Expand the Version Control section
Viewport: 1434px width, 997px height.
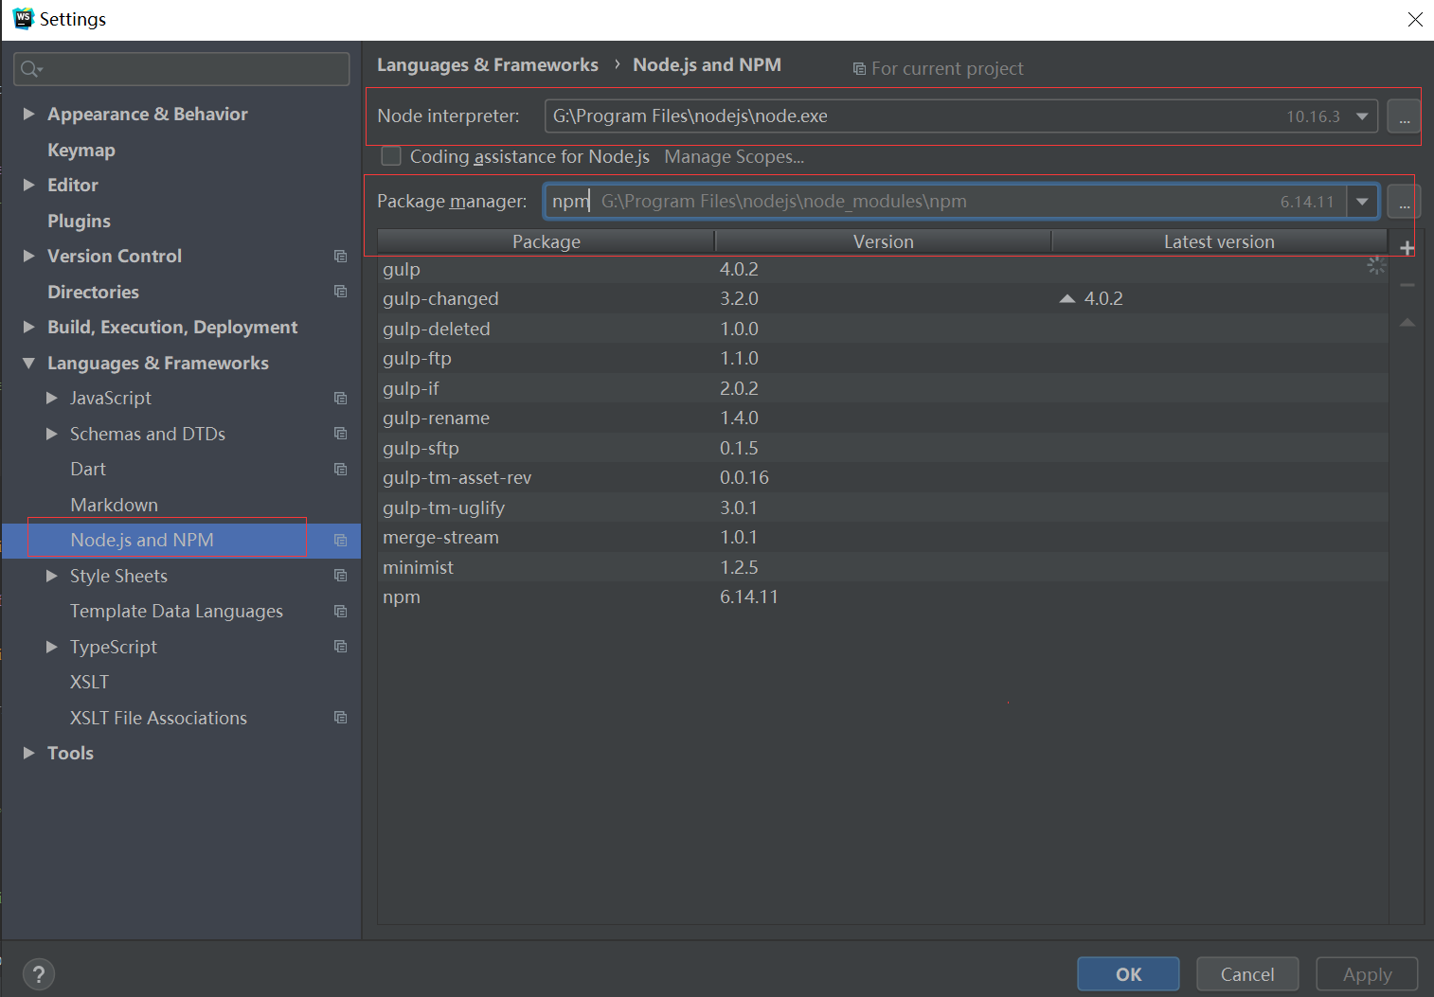29,256
